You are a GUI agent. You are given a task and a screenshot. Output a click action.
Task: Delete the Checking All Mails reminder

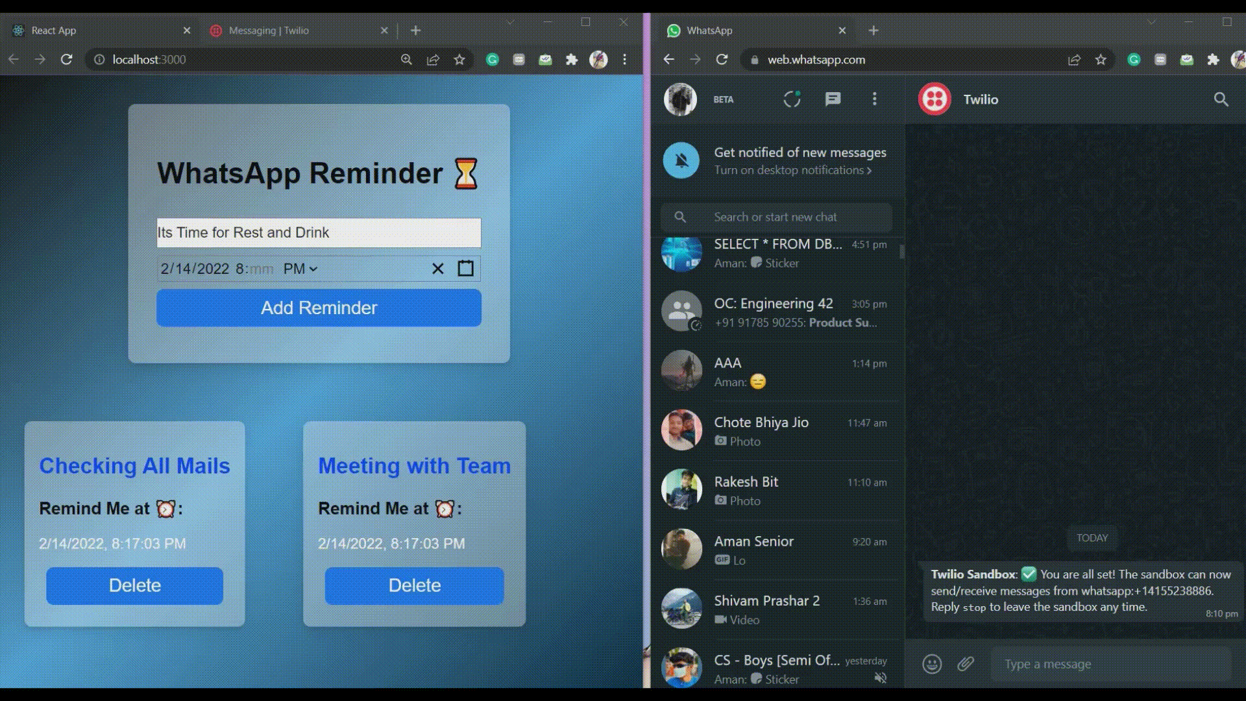point(134,585)
